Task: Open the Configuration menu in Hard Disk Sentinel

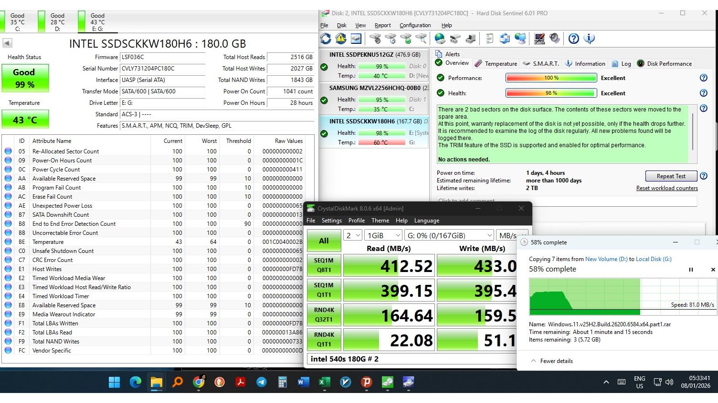Action: (415, 25)
